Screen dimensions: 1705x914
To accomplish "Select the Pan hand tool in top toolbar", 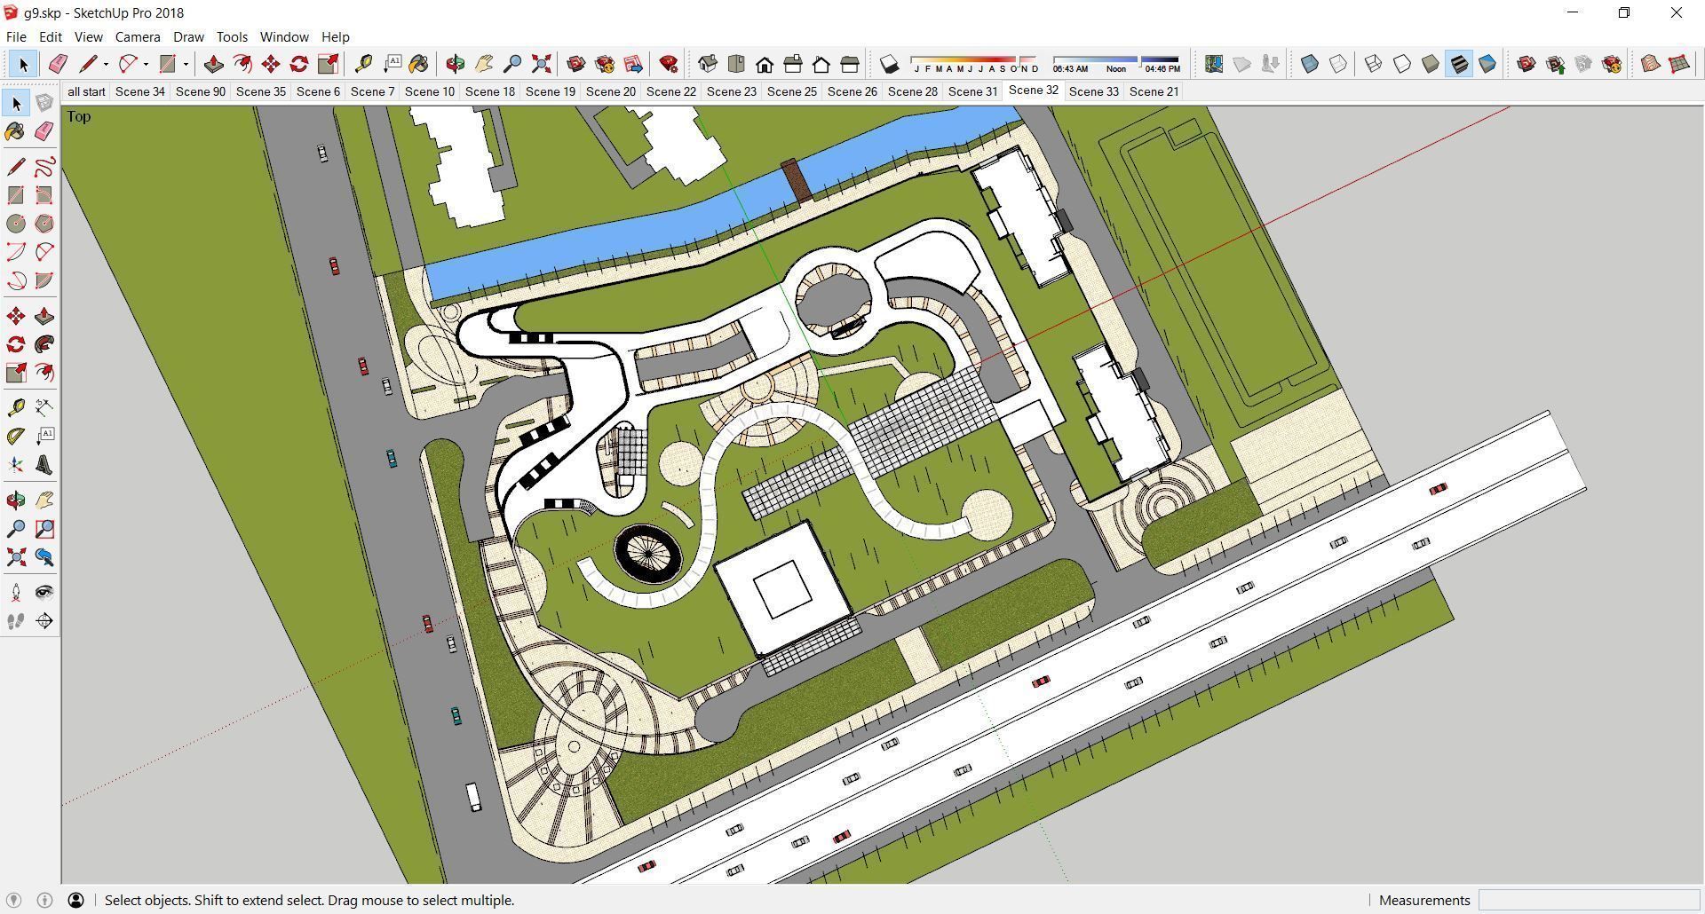I will click(x=484, y=64).
